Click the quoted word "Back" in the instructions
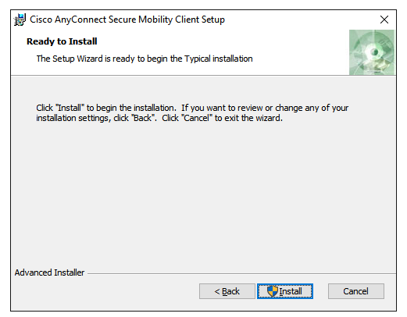 [x=143, y=118]
